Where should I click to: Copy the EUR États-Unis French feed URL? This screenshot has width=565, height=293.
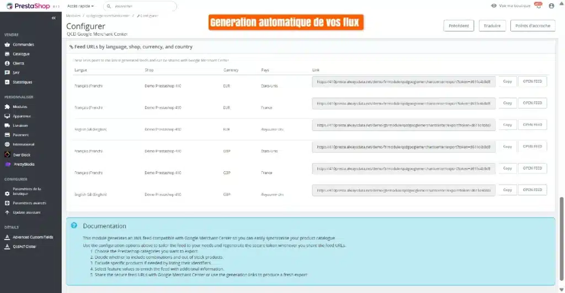pos(508,82)
